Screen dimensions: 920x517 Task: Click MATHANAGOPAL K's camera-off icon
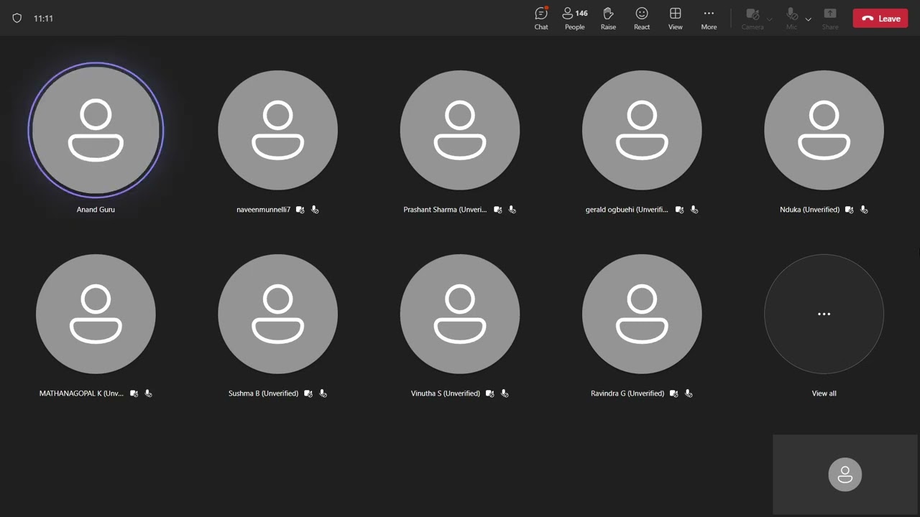point(134,393)
